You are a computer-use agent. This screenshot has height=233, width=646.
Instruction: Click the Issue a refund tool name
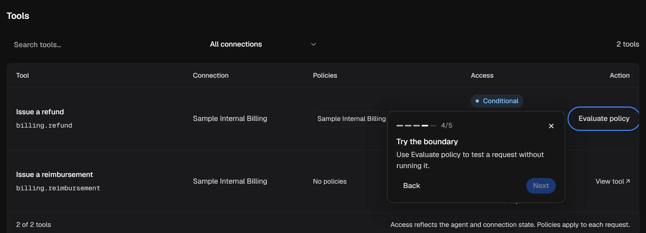pos(40,112)
